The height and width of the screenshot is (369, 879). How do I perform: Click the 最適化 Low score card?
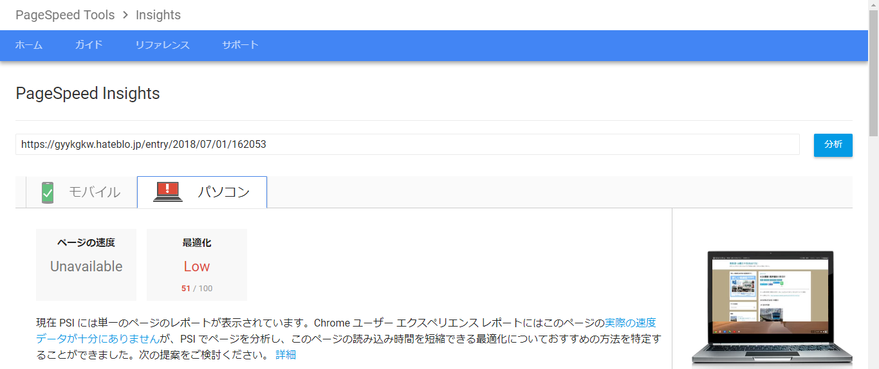(x=197, y=265)
